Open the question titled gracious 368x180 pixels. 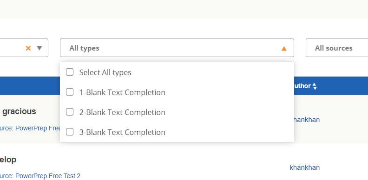19,111
